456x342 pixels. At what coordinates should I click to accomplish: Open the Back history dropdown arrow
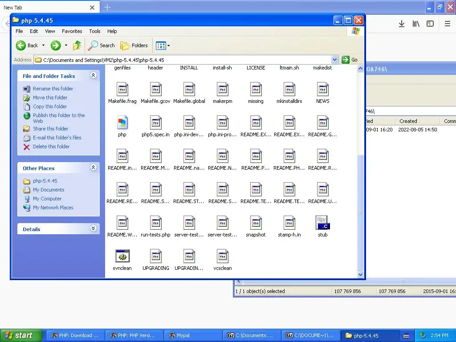coord(43,45)
